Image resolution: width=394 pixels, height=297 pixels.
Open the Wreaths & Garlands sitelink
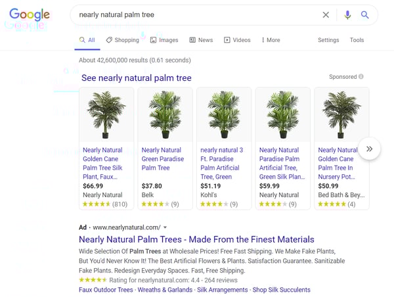(165, 290)
